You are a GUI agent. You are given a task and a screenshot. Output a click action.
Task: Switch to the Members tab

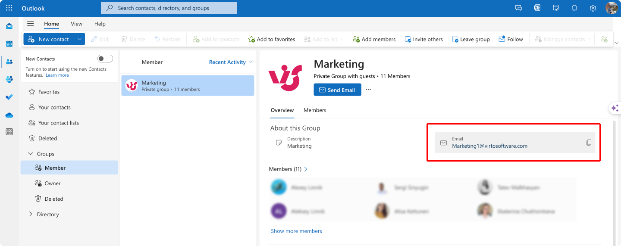point(315,110)
